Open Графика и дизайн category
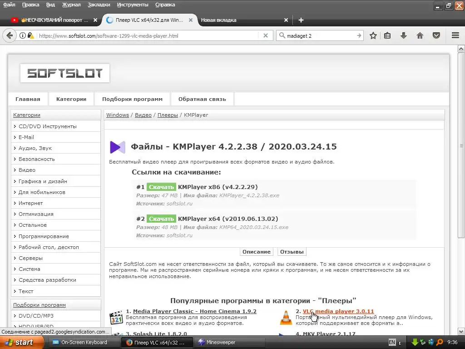The height and width of the screenshot is (349, 465). (56, 181)
